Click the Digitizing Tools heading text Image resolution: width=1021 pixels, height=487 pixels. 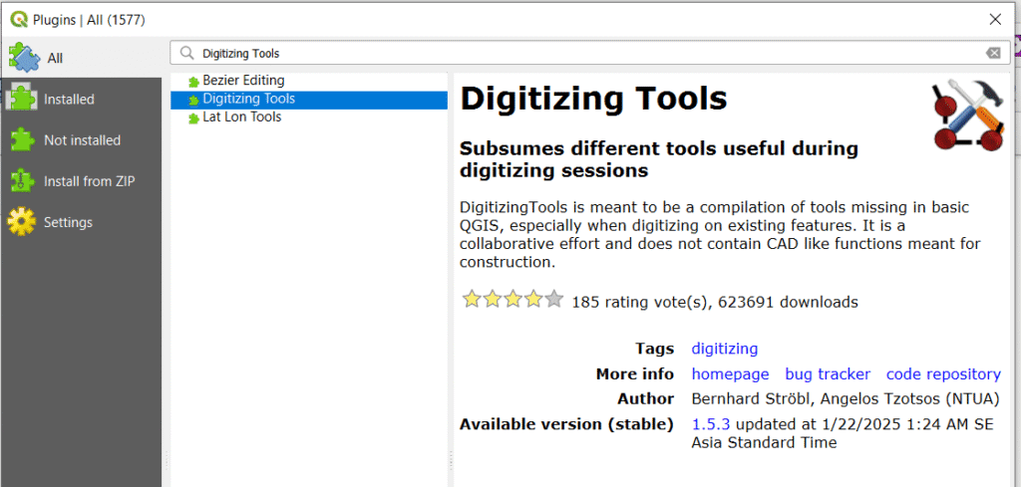coord(593,99)
